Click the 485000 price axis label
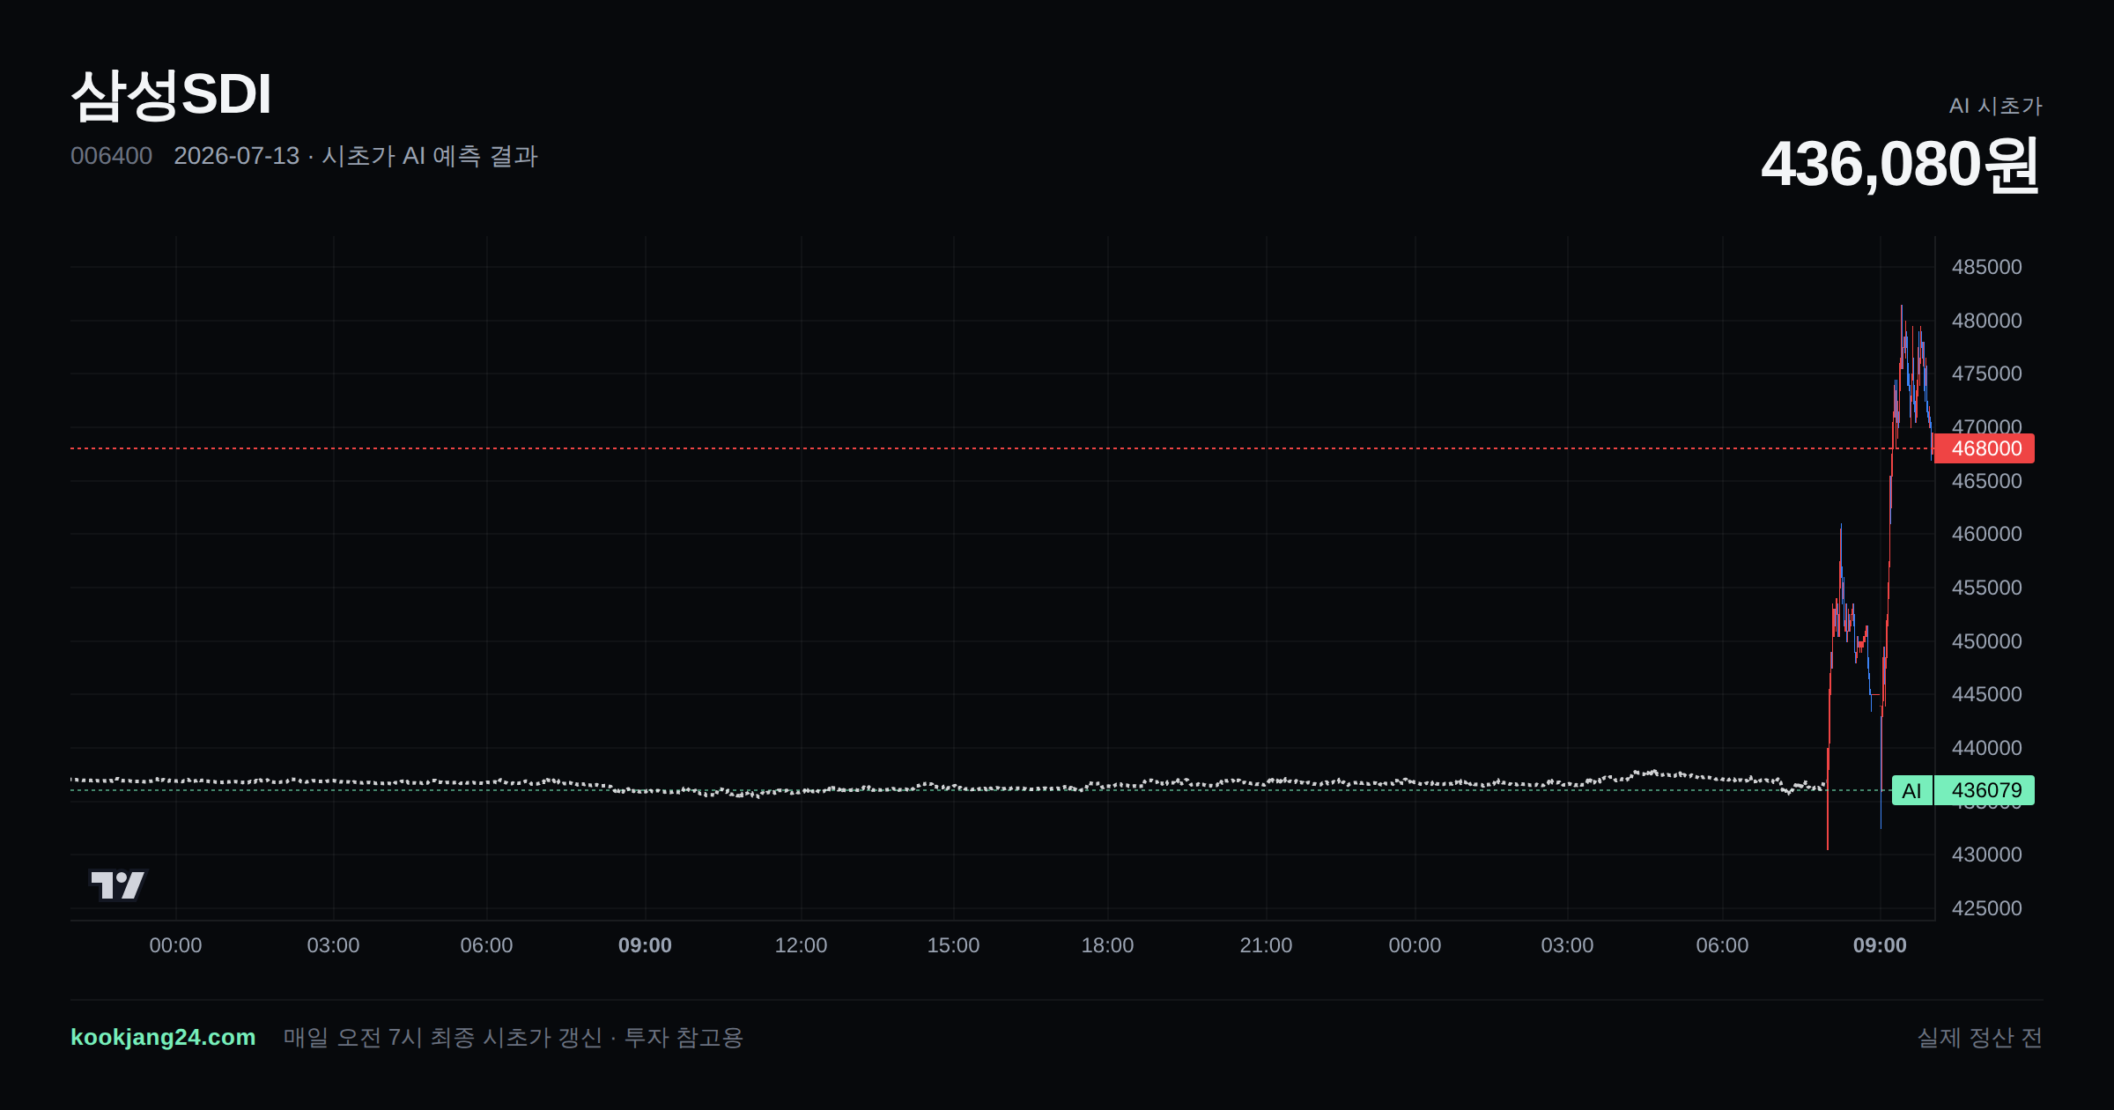The image size is (2114, 1110). click(1986, 267)
